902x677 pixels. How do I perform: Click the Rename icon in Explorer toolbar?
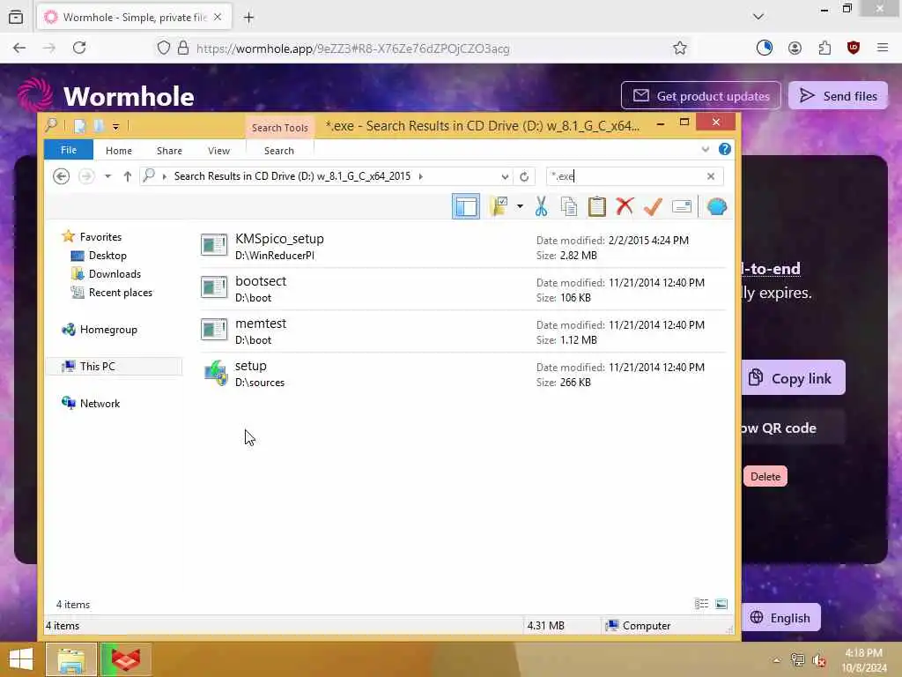point(681,206)
